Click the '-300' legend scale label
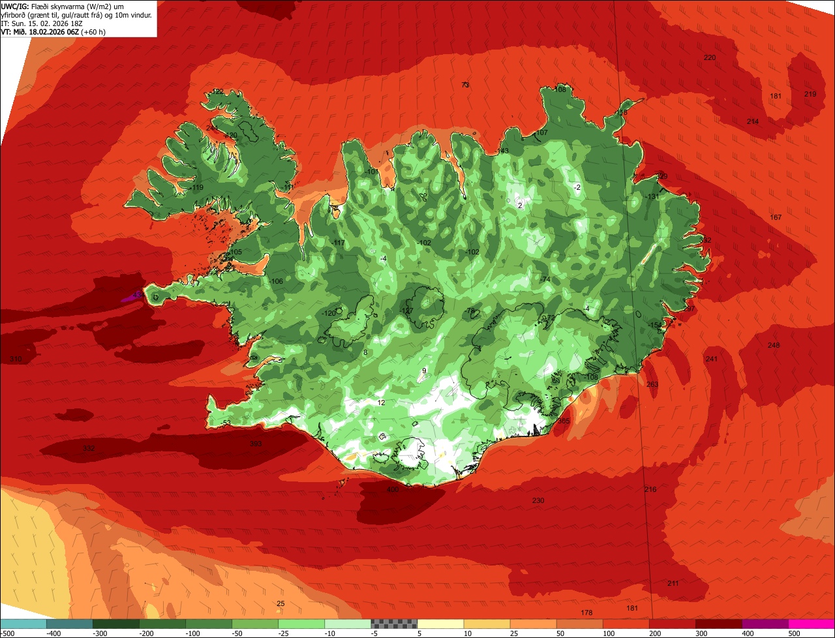Image resolution: width=835 pixels, height=638 pixels. pyautogui.click(x=100, y=633)
